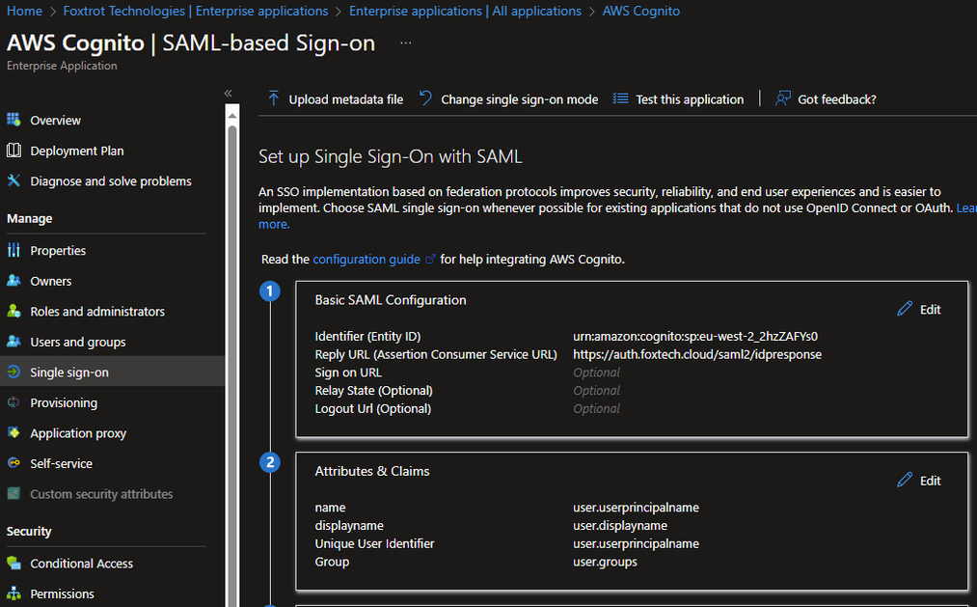
Task: Click the Upload metadata file icon
Action: [274, 98]
